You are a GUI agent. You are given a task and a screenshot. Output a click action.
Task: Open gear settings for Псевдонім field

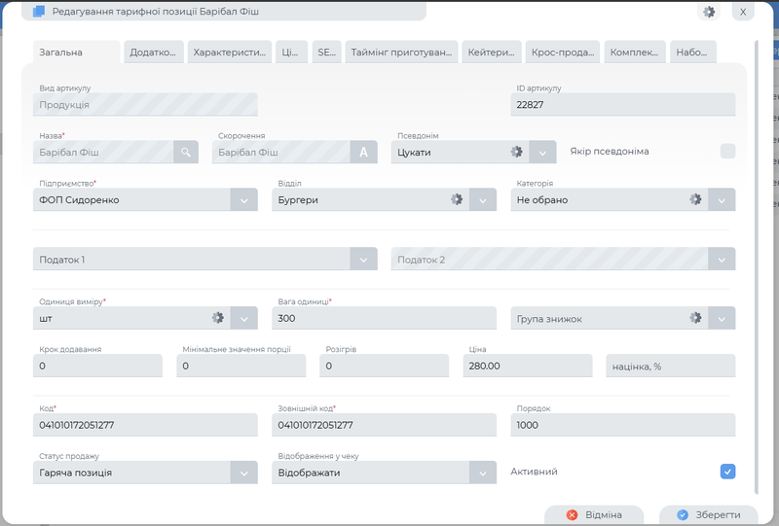tap(517, 152)
